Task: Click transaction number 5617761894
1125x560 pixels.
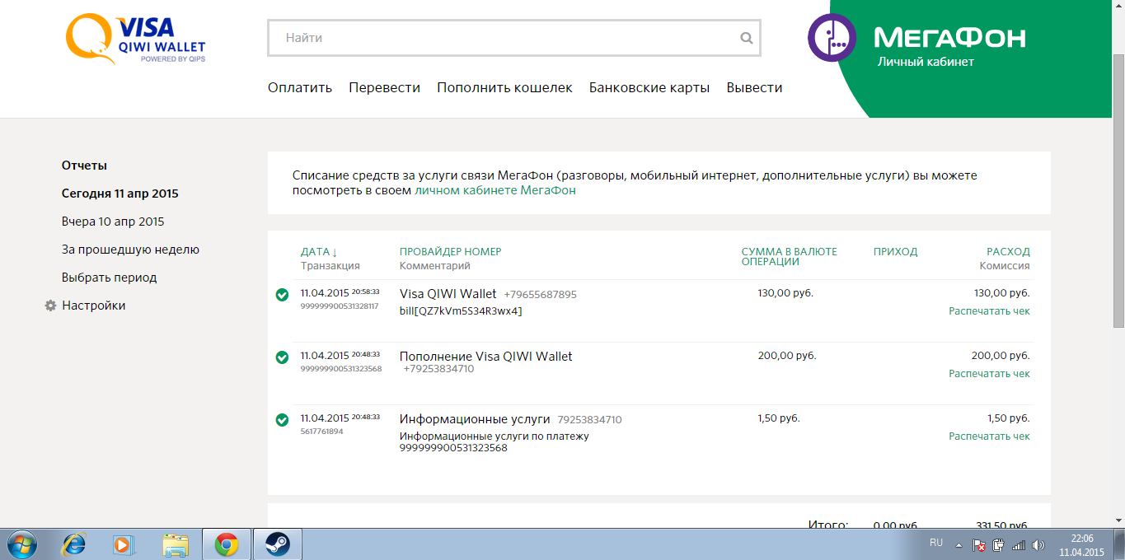Action: tap(322, 432)
